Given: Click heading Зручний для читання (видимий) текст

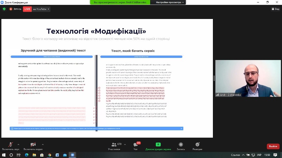Looking at the screenshot, I should coord(53,51).
